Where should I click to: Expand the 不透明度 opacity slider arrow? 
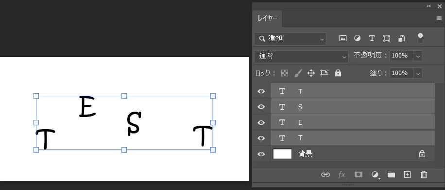[418, 56]
